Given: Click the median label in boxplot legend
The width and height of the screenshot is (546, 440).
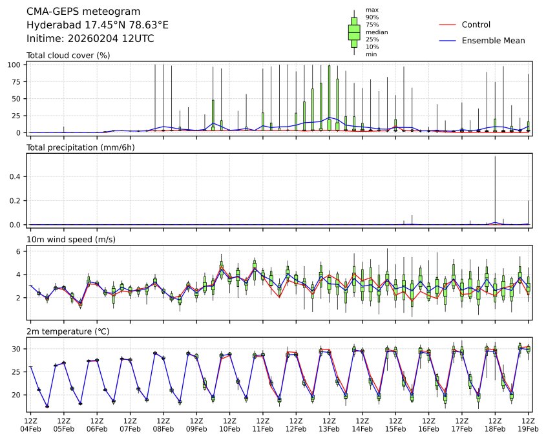Looking at the screenshot, I should pos(372,32).
